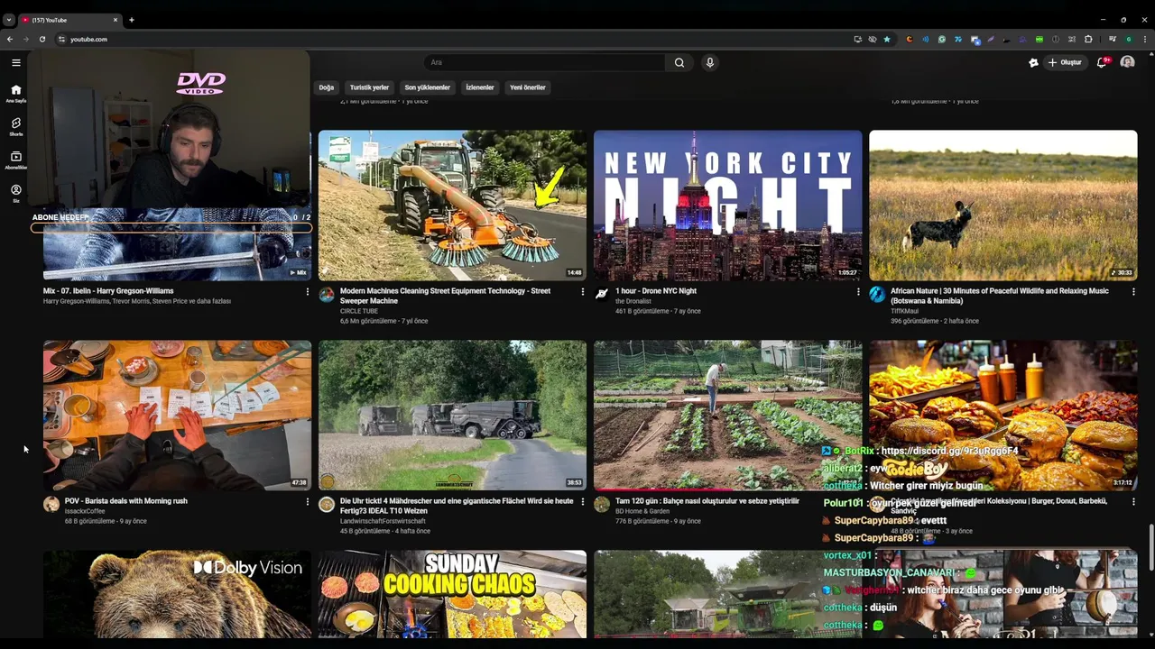Open more options for Die Uhr tickt video

click(582, 502)
